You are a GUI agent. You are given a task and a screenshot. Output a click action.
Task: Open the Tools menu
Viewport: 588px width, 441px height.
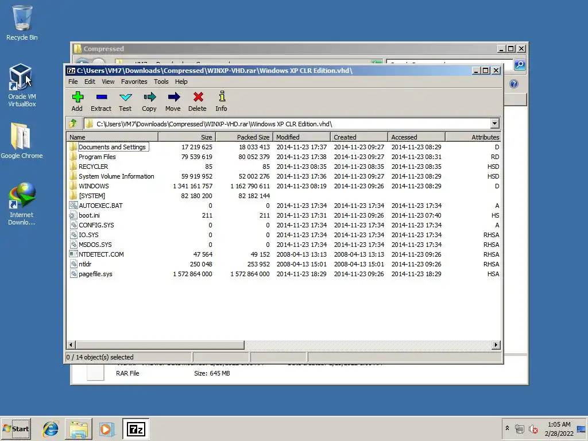click(x=161, y=82)
